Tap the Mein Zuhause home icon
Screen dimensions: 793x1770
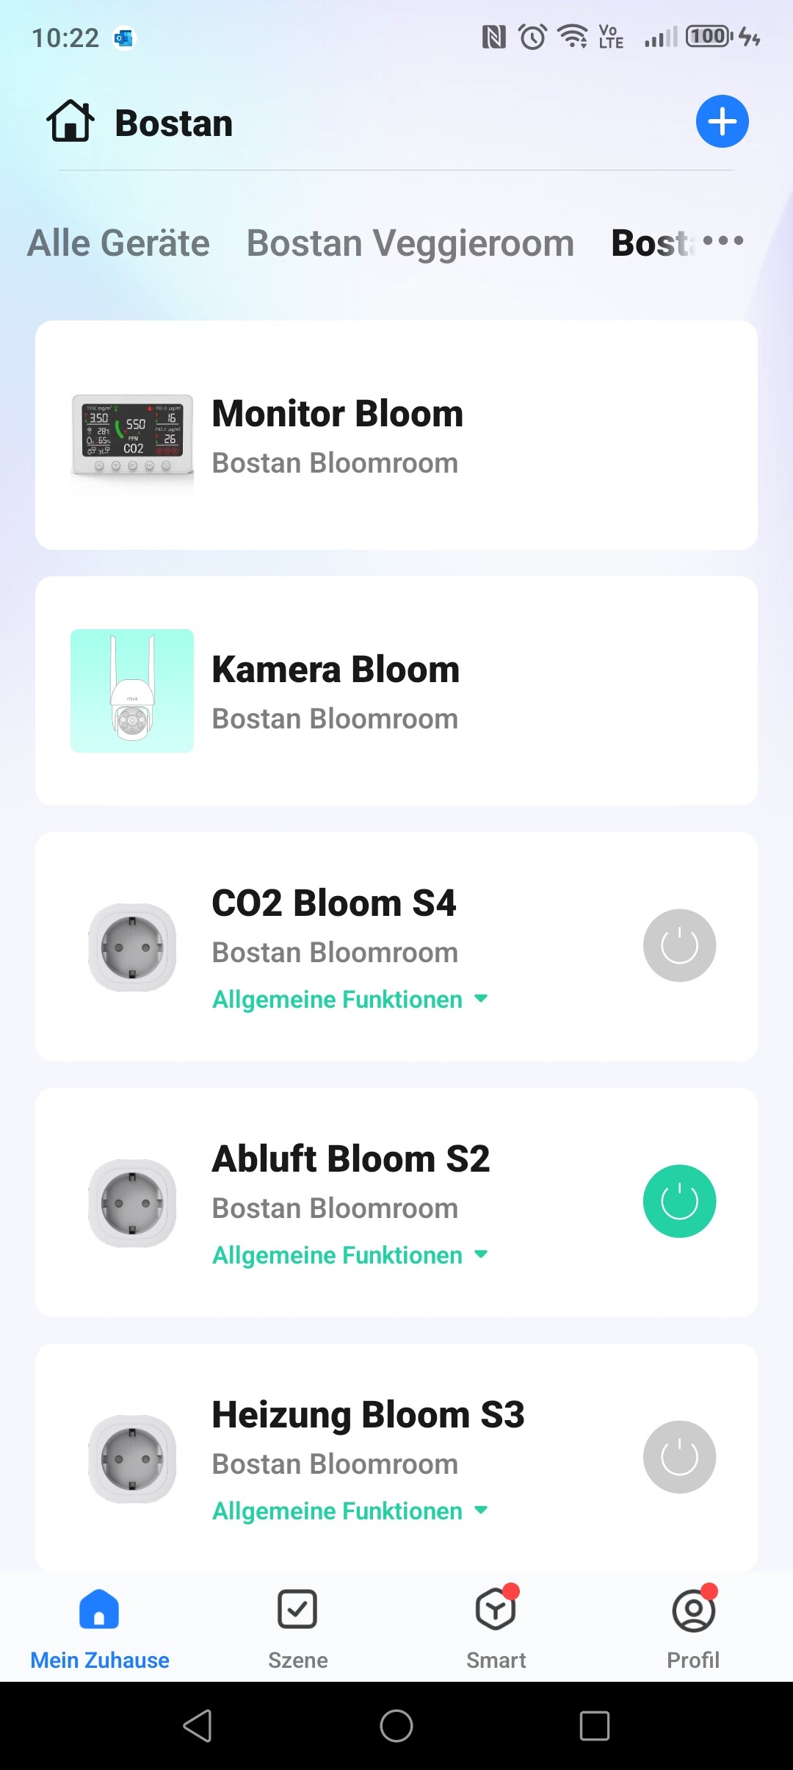(x=99, y=1610)
